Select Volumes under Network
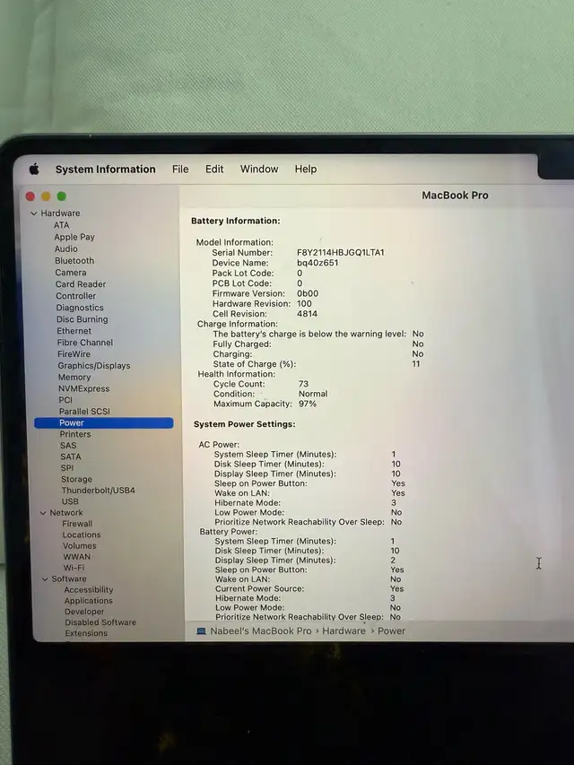 pyautogui.click(x=80, y=546)
